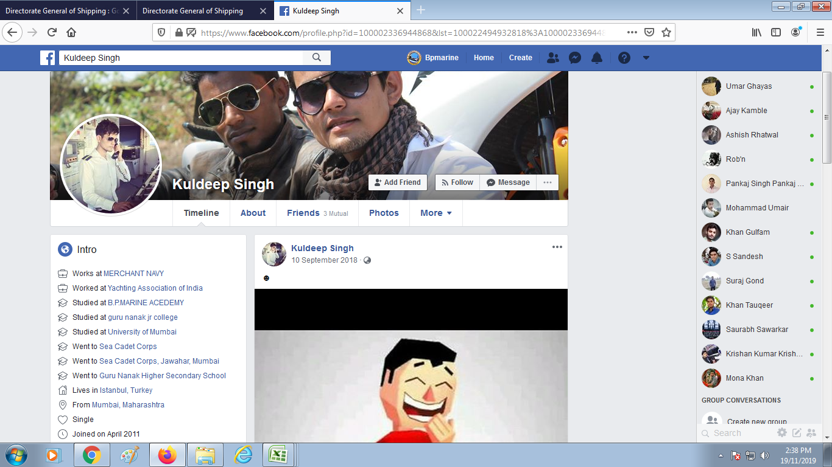Expand the account menu arrow
The width and height of the screenshot is (832, 467).
tap(646, 58)
